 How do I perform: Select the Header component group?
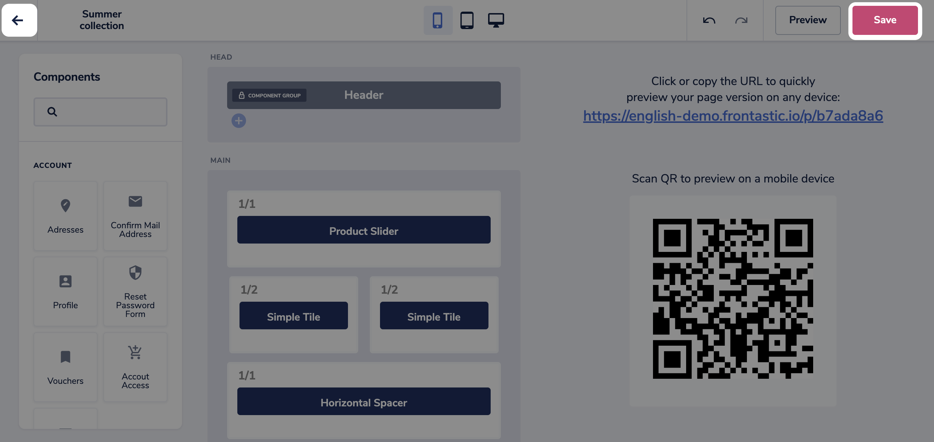click(364, 95)
